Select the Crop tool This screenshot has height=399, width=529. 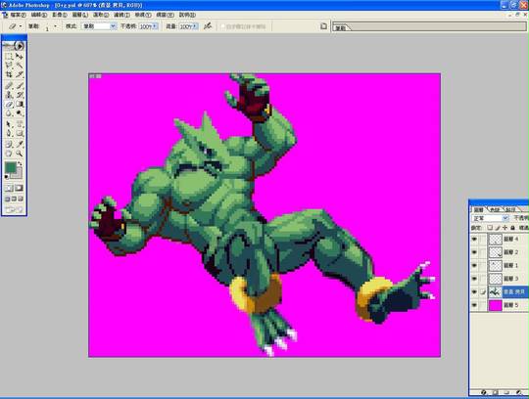tap(9, 74)
